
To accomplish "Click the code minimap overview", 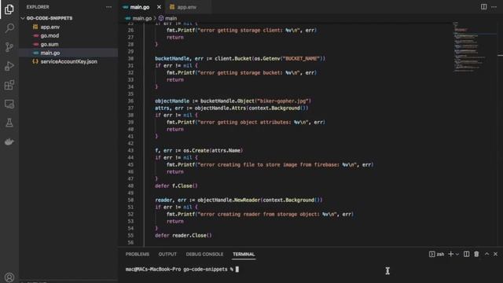I will click(475, 47).
